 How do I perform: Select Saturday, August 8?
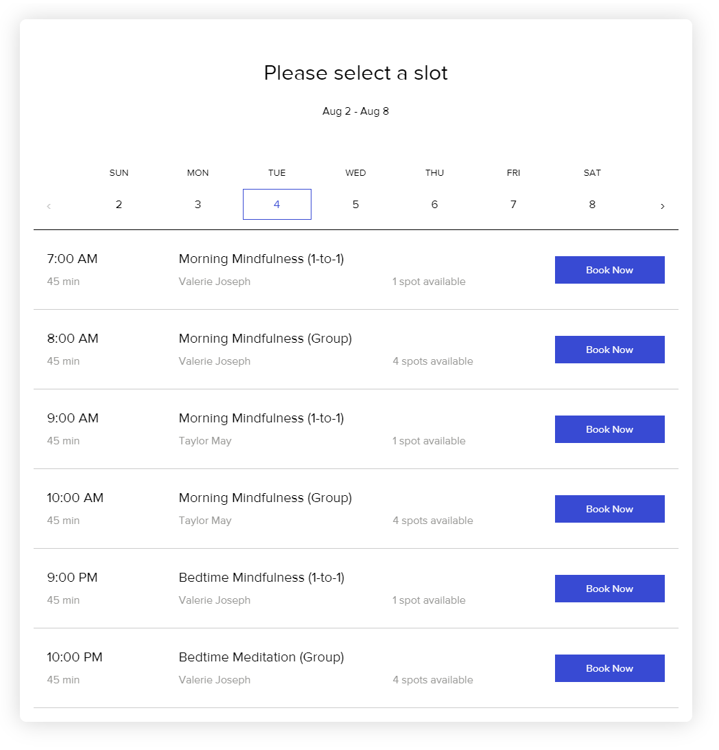click(592, 204)
